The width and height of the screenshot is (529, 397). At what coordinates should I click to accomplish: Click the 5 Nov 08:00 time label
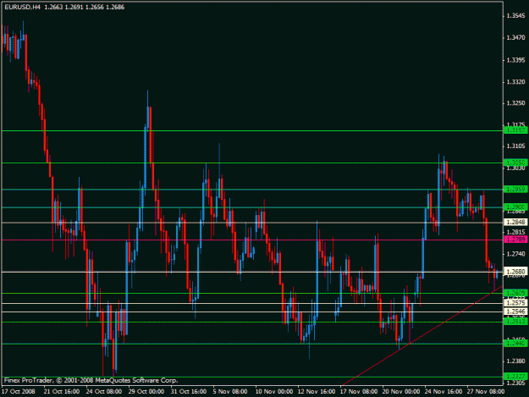[230, 392]
